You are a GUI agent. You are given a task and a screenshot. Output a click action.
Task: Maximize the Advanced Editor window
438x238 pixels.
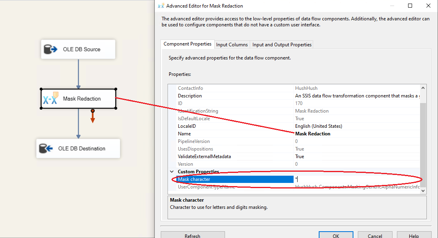coord(410,6)
